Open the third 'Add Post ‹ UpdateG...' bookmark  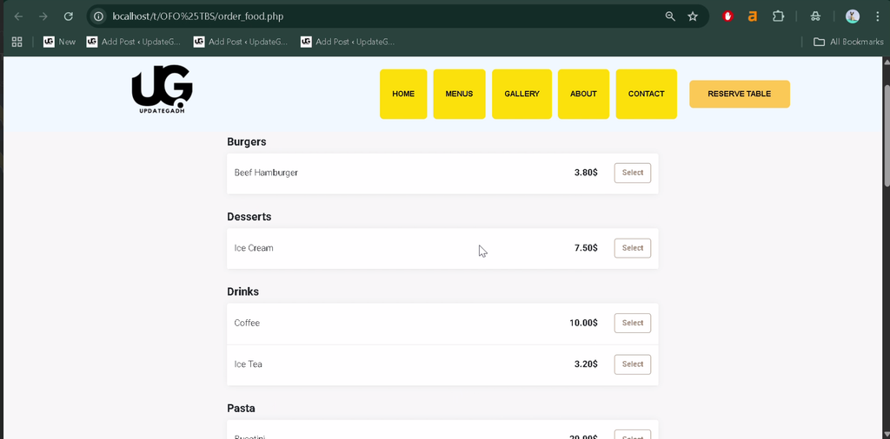coord(348,42)
